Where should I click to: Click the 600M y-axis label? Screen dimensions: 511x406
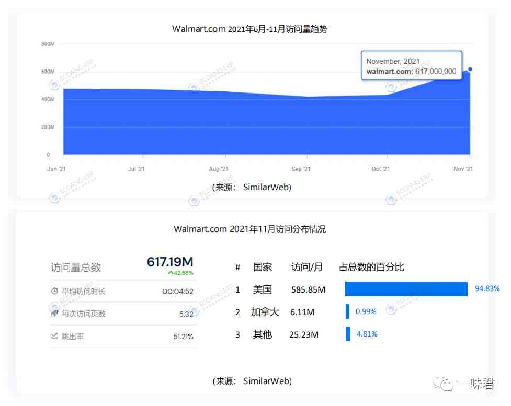48,72
